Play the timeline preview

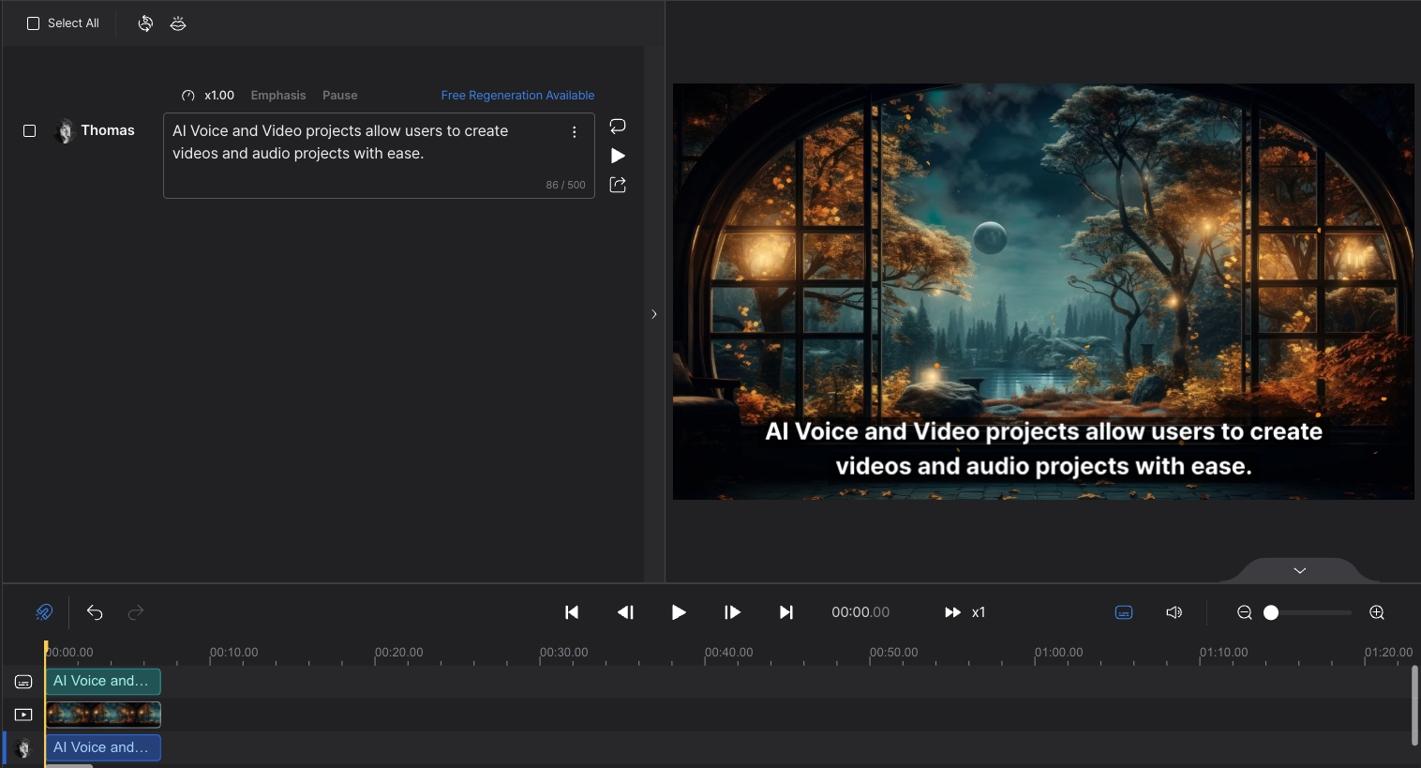(679, 612)
